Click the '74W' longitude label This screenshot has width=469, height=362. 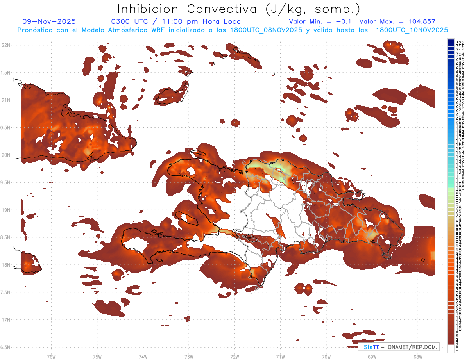[x=143, y=357]
